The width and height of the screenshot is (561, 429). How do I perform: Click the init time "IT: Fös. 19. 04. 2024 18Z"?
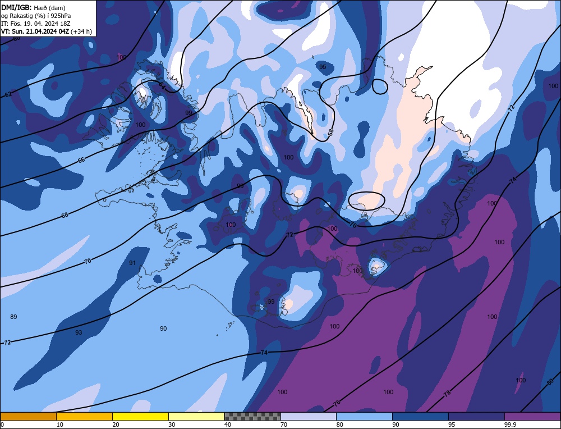click(x=35, y=23)
